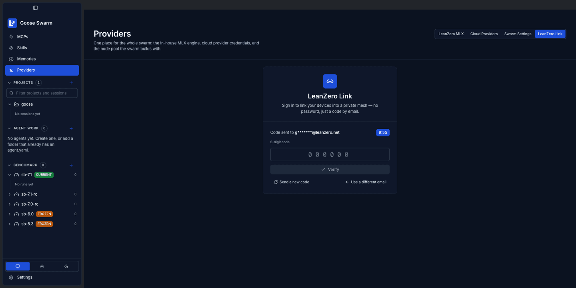Click the CURRENT badge on sb-7.1
The width and height of the screenshot is (576, 288).
tap(44, 175)
